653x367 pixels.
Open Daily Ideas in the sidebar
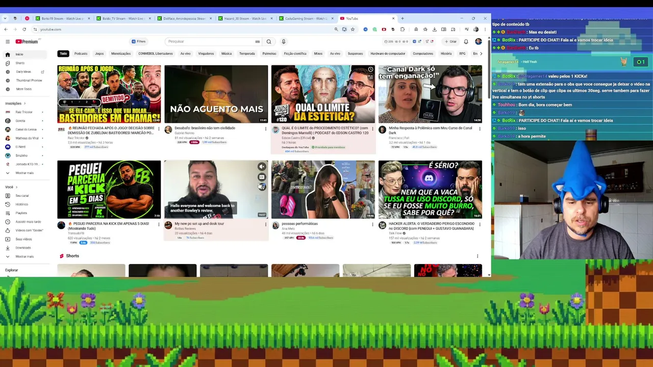point(24,72)
